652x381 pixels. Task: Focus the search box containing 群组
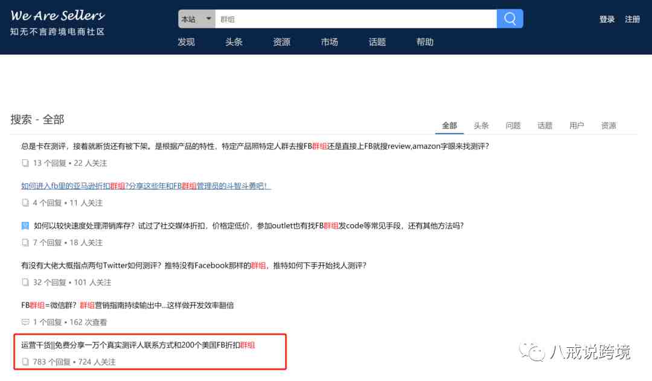click(356, 19)
